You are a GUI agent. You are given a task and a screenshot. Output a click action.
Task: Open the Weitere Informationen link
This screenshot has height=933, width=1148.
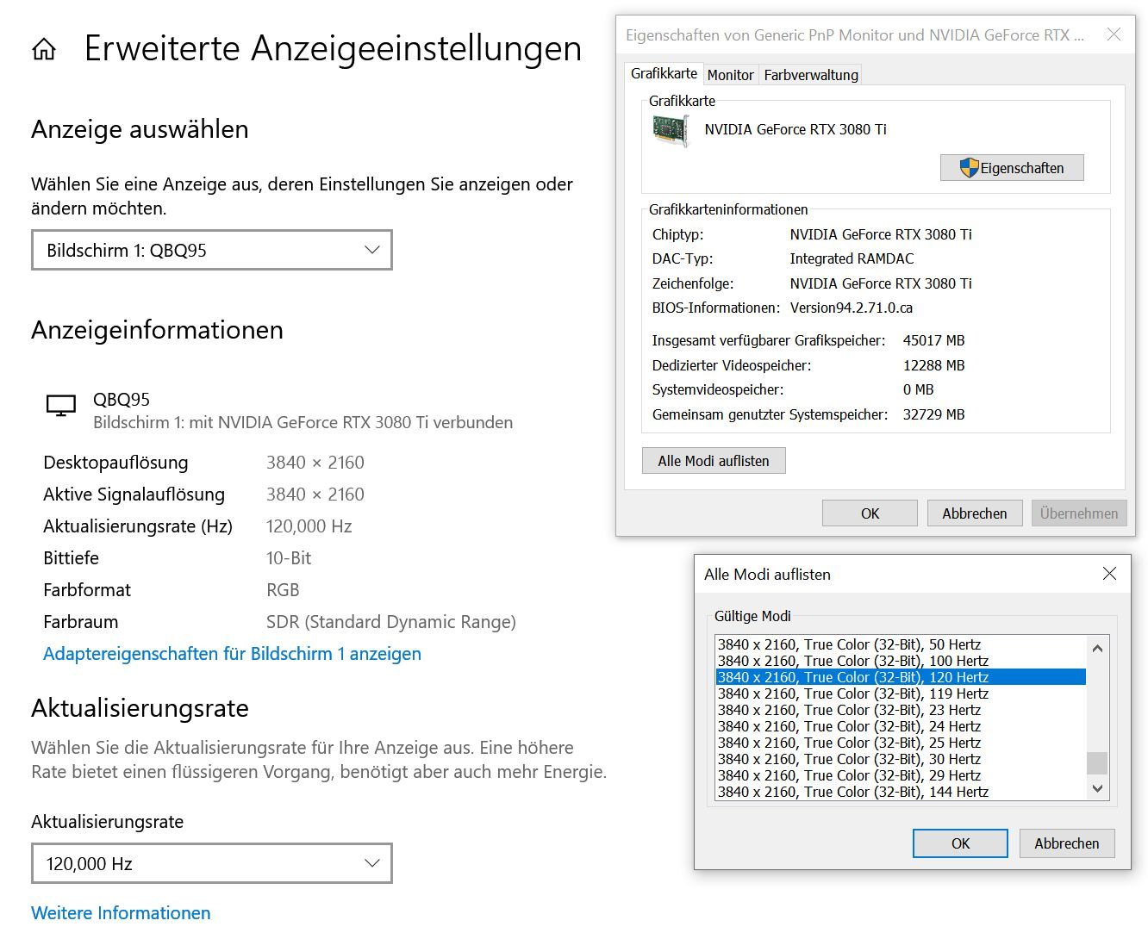pos(121,913)
